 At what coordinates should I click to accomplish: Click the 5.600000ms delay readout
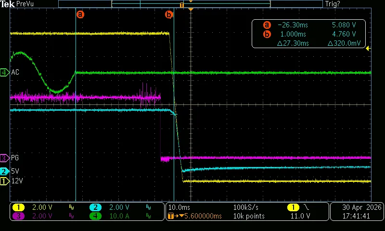[x=203, y=216]
